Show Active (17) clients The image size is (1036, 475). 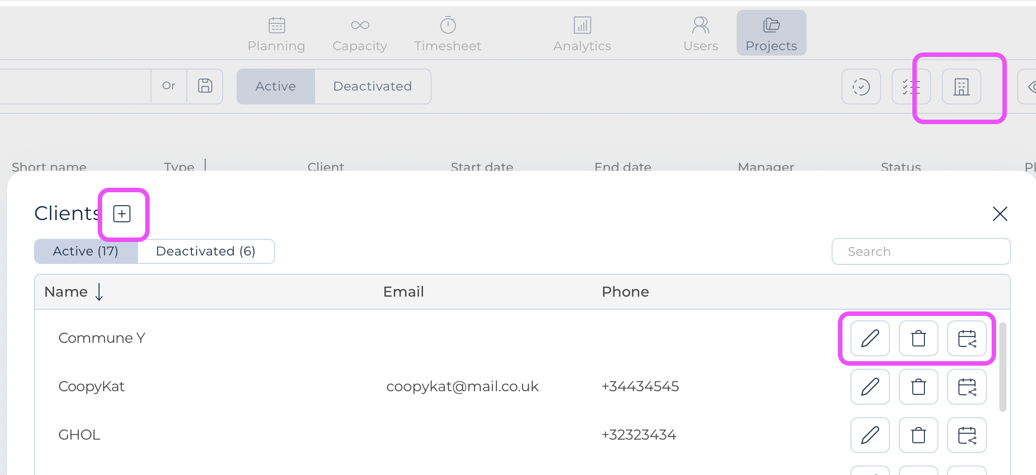86,251
